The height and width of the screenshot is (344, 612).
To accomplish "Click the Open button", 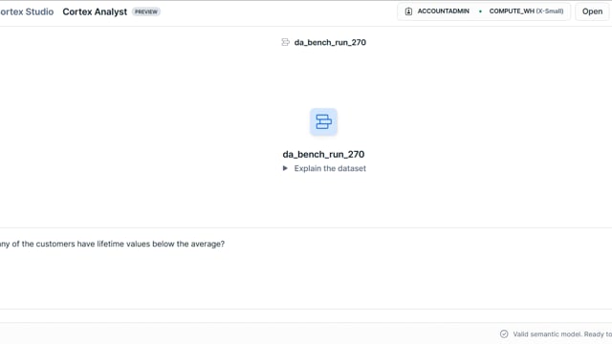I will (x=592, y=11).
